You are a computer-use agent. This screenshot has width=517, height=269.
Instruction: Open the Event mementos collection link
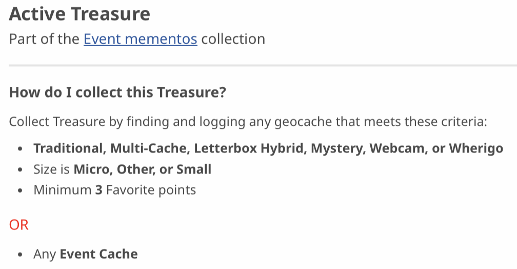[x=141, y=39]
